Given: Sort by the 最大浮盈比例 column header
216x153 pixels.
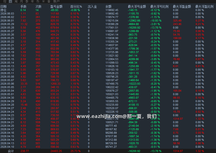Looking at the screenshot, I should 204,7.
